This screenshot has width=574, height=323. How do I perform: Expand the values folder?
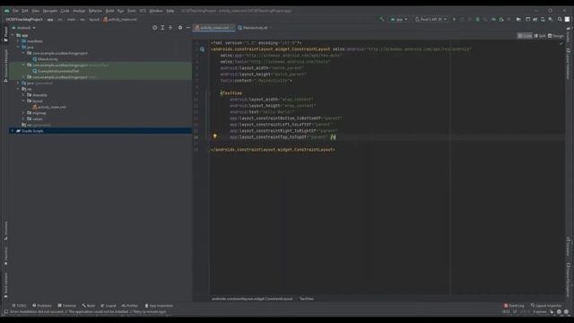tap(23, 119)
